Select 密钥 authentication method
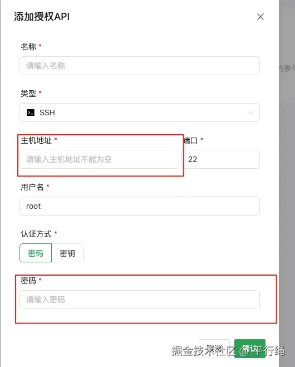The width and height of the screenshot is (295, 367). 67,253
